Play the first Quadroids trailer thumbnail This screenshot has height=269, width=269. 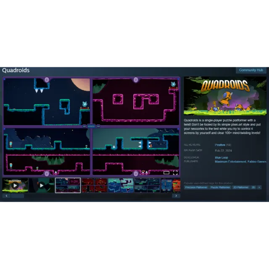tap(15, 185)
